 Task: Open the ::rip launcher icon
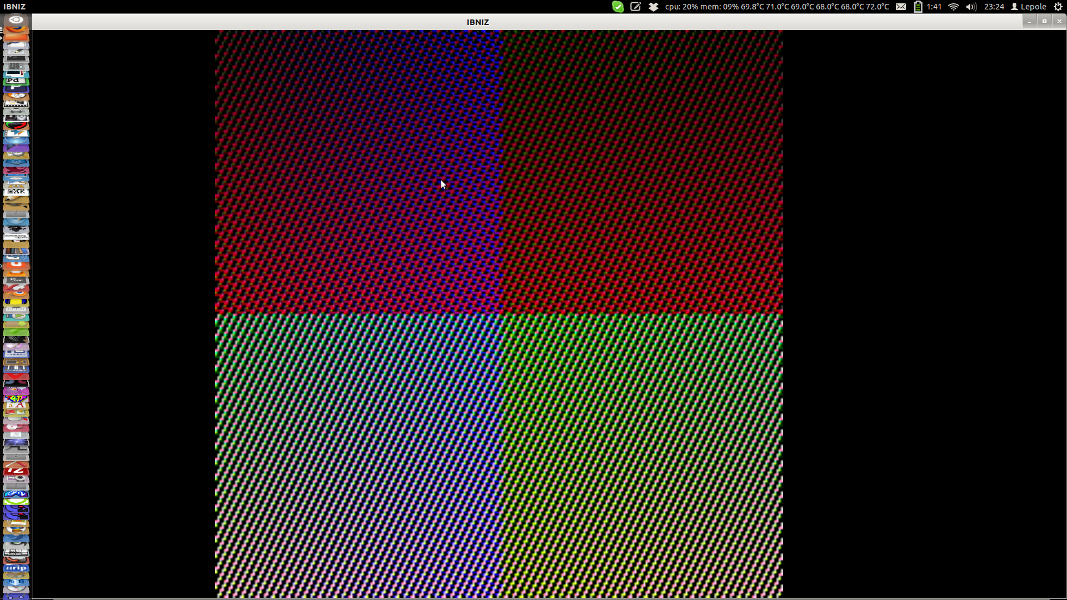click(x=16, y=568)
